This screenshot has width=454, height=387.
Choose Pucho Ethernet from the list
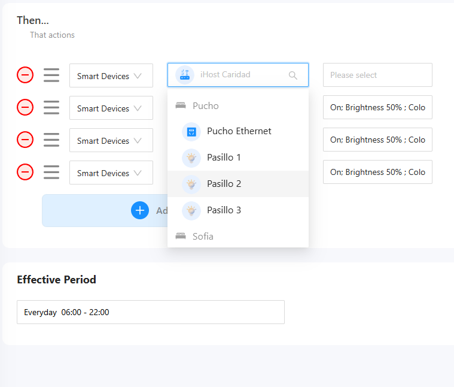239,131
